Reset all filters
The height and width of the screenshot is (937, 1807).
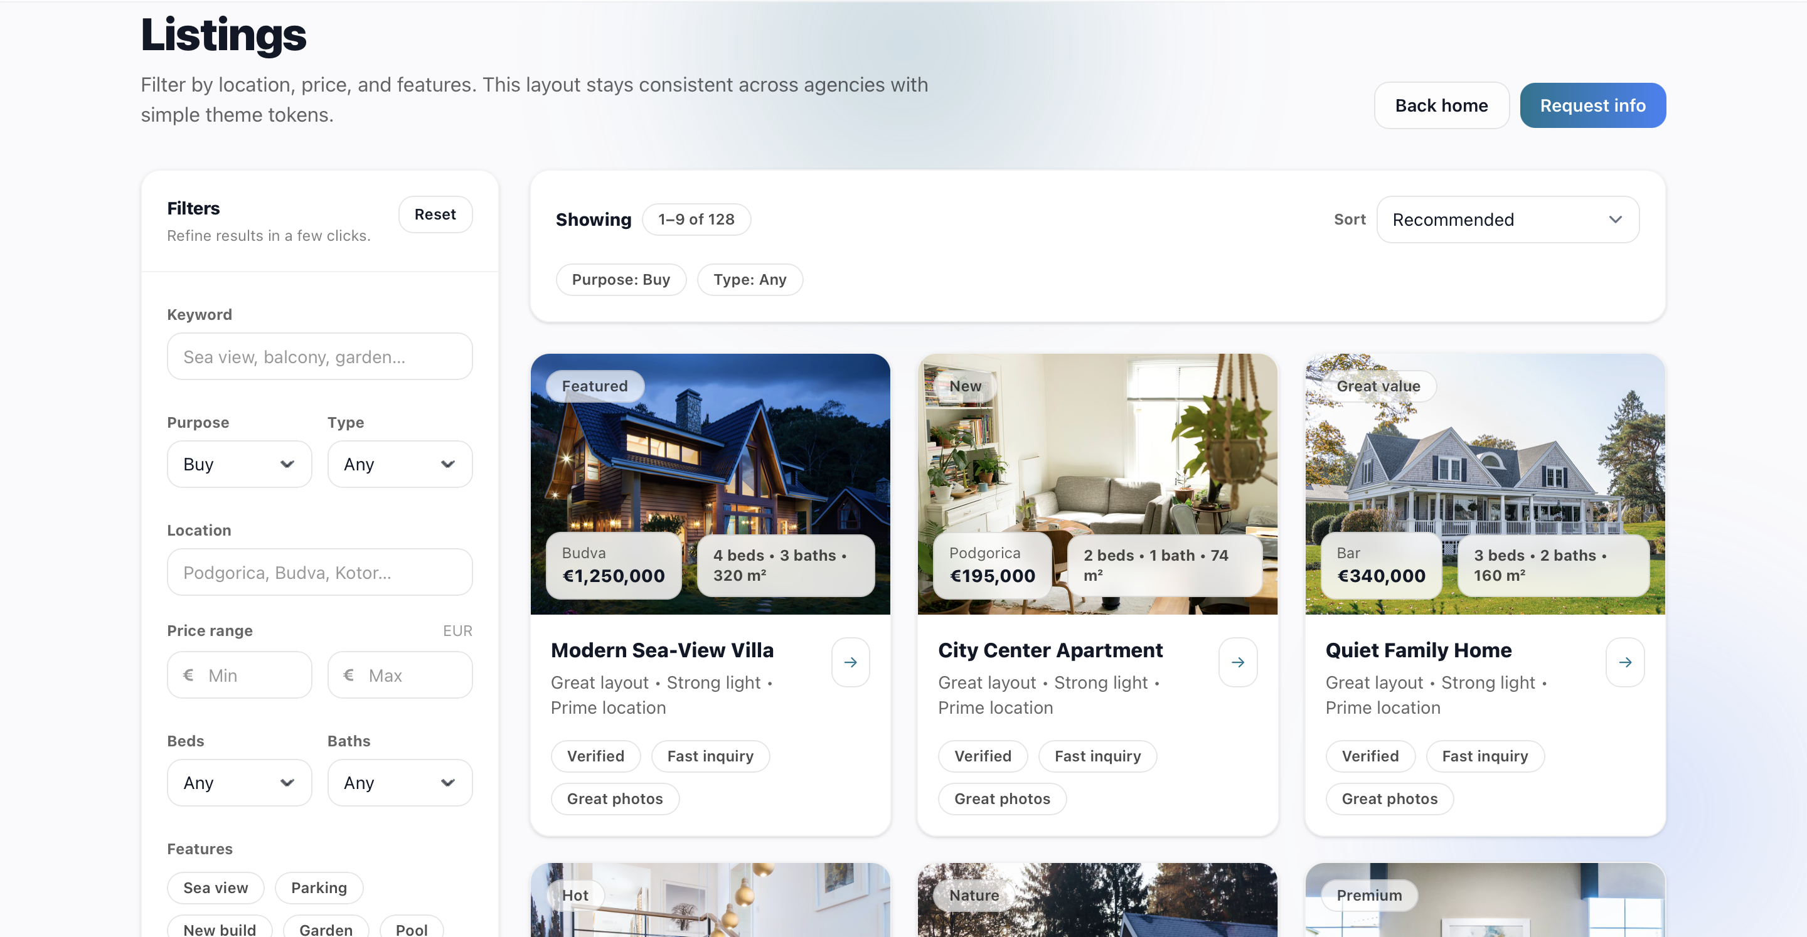click(435, 214)
